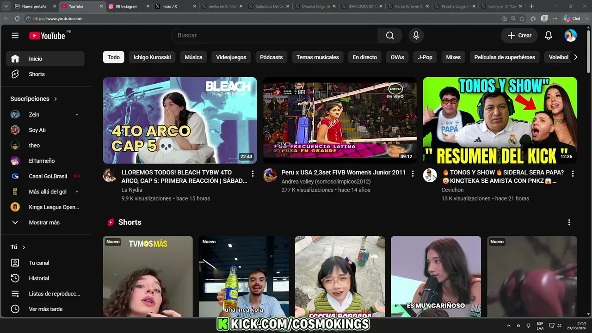Open the YouTube hamburger guide menu
This screenshot has width=592, height=333.
pos(15,36)
